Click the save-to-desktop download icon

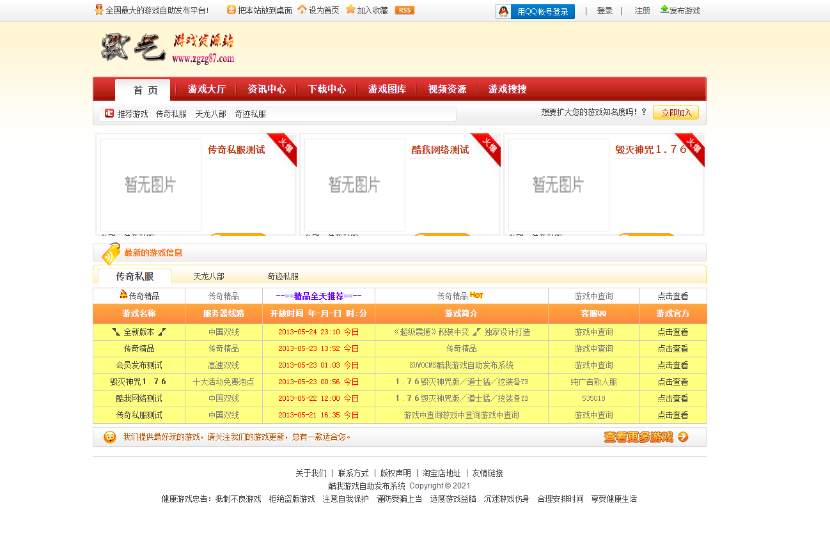pyautogui.click(x=231, y=10)
